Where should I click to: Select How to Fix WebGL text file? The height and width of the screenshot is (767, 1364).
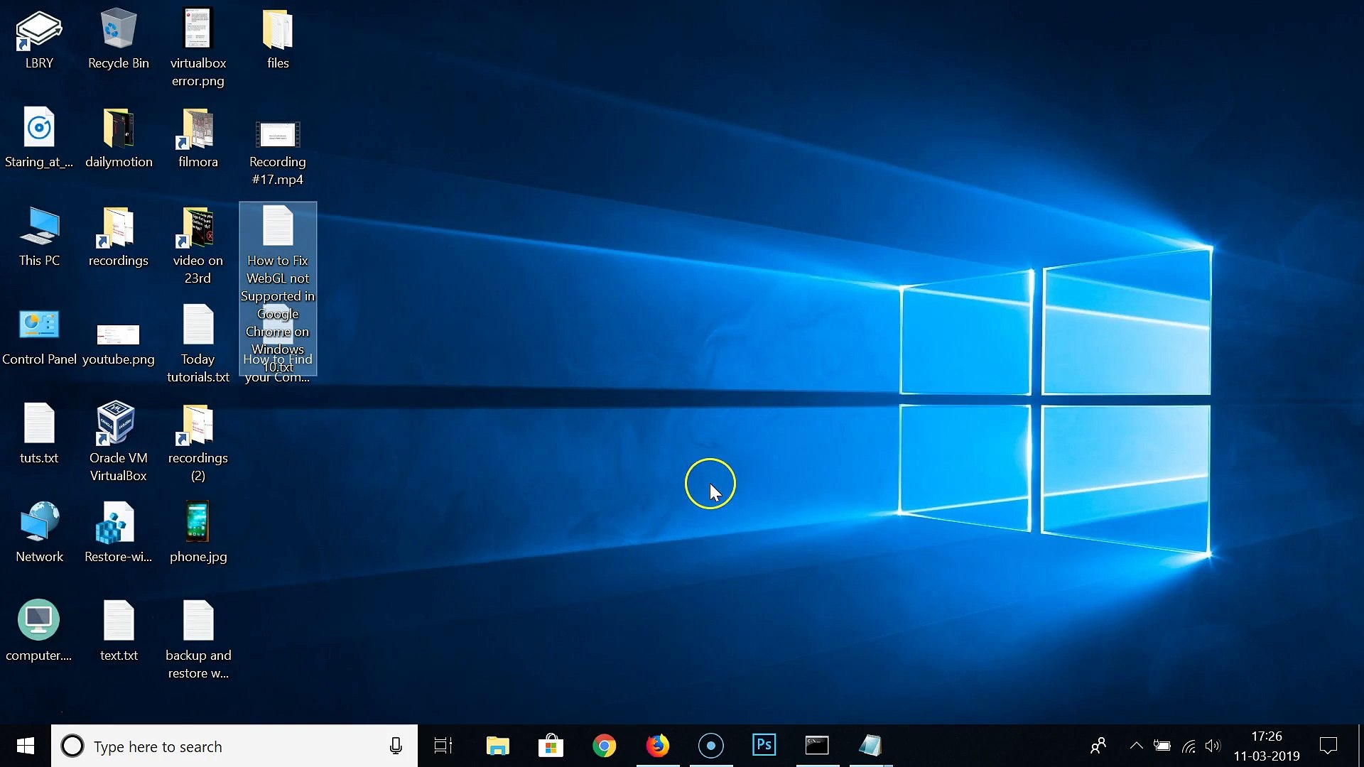(x=278, y=288)
